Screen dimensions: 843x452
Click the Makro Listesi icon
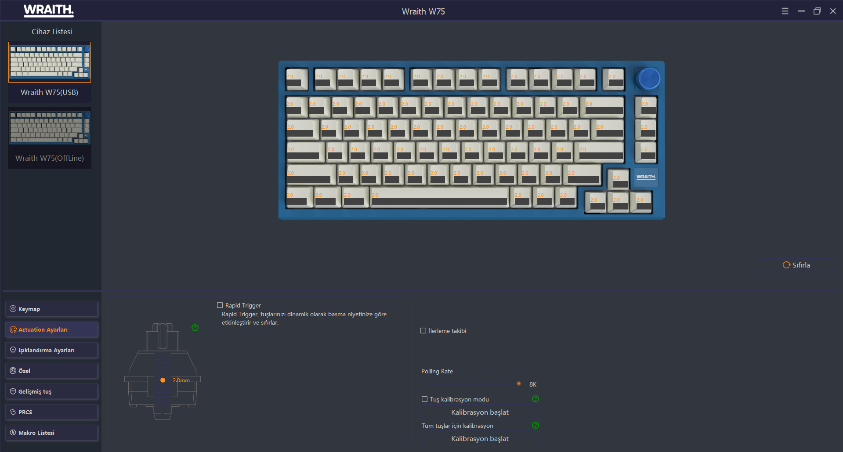(x=13, y=433)
